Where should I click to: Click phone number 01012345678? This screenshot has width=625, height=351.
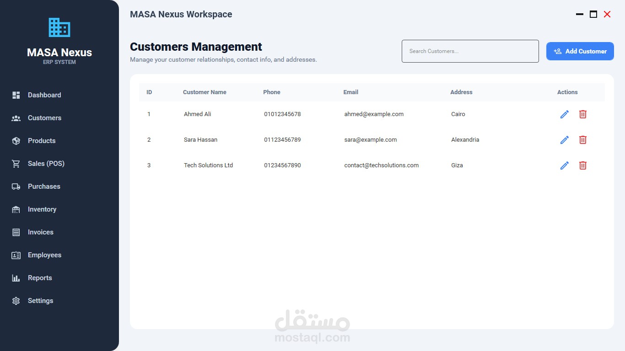point(282,114)
